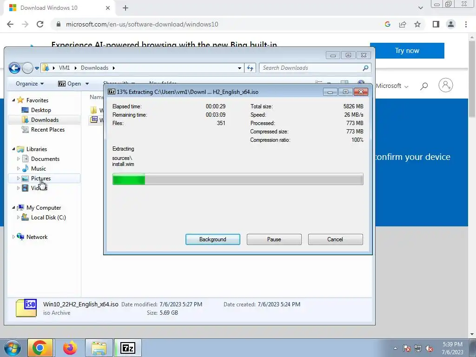Click the Google icon in Chrome address bar
Screen dimensions: 476x357
387,24
